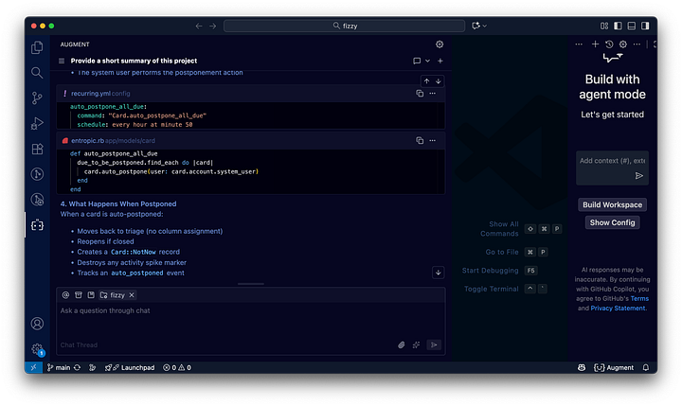The image size is (682, 406).
Task: Open the Accounts menu in activity bar
Action: (x=37, y=324)
